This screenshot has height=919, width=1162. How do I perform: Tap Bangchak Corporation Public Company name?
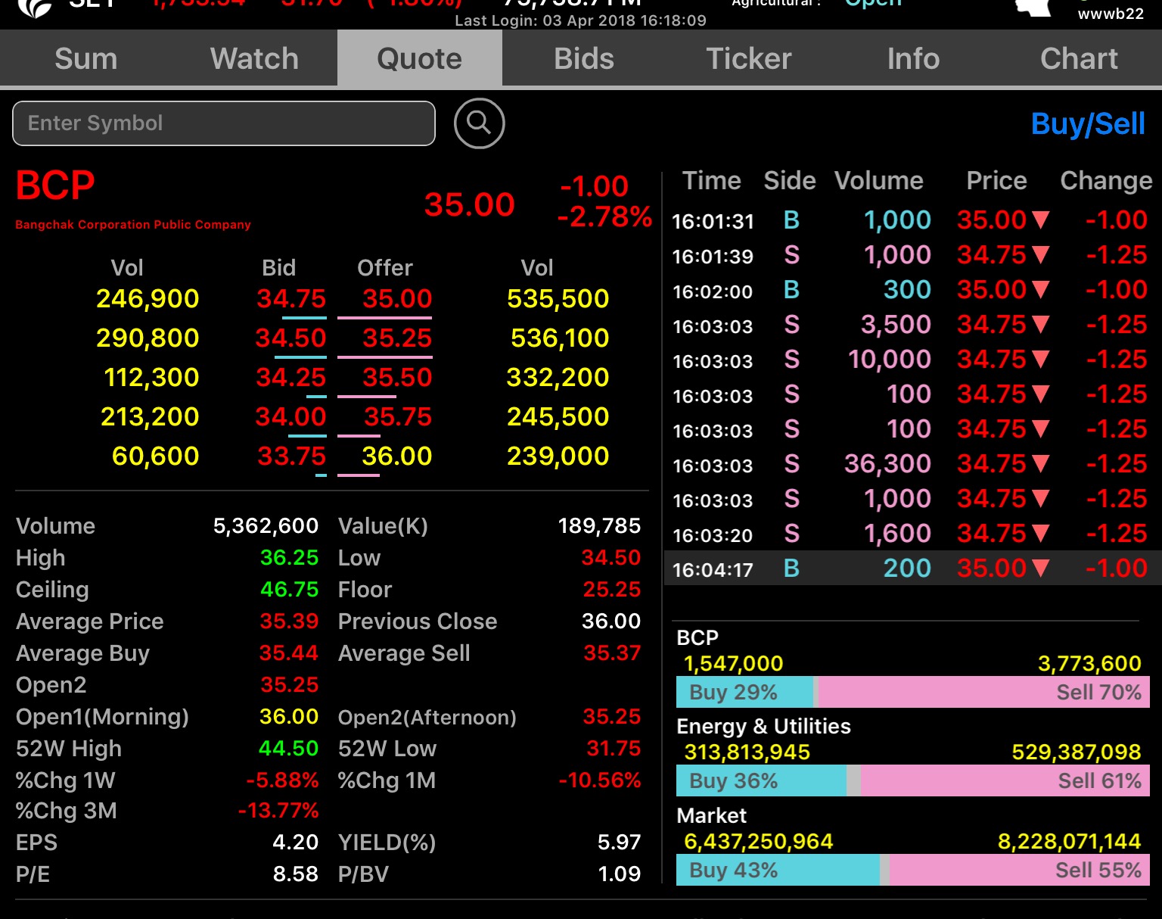133,225
